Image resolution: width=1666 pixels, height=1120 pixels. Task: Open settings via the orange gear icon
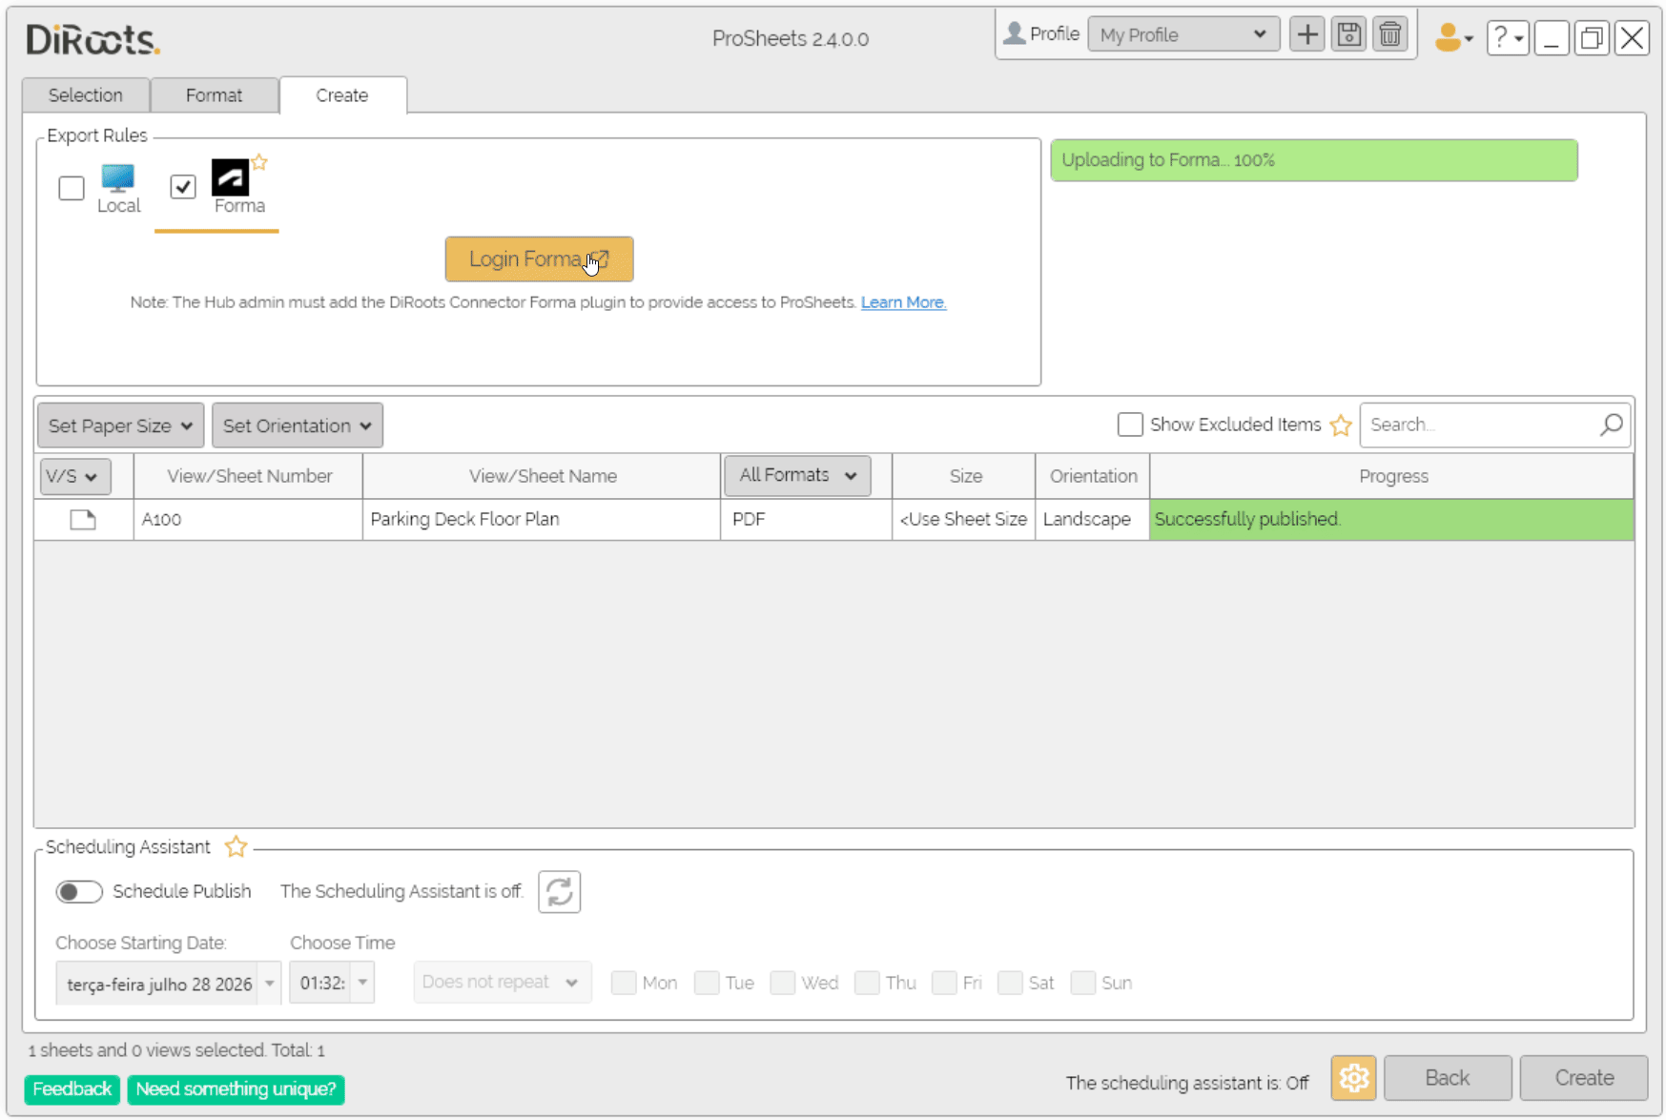click(1353, 1078)
